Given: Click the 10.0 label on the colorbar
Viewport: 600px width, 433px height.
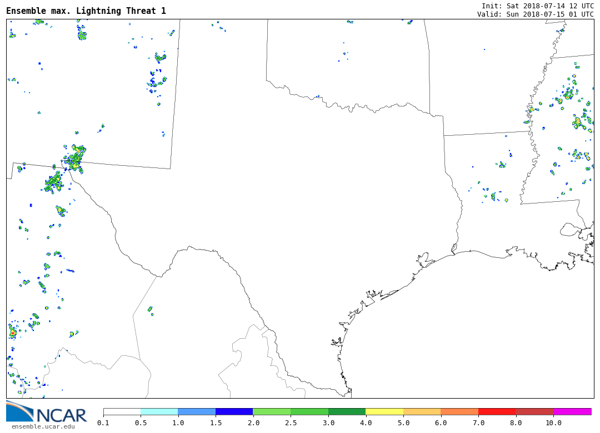Looking at the screenshot, I should tap(553, 423).
